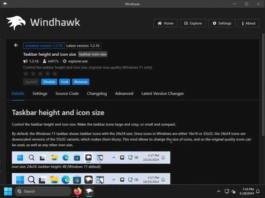Disable the taskbar mod
The image size is (265, 198).
(x=49, y=82)
